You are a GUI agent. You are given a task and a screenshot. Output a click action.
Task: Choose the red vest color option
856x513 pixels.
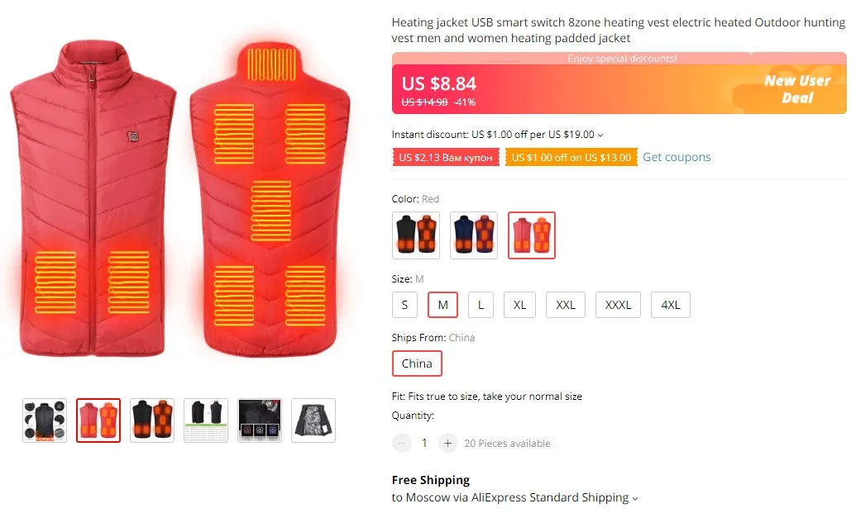(x=531, y=235)
